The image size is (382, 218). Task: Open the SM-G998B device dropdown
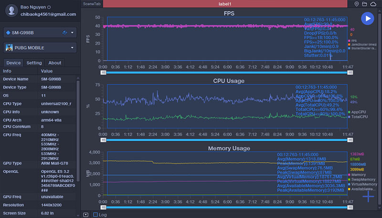(72, 32)
